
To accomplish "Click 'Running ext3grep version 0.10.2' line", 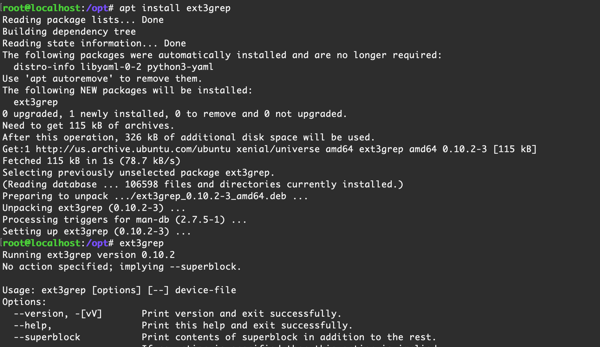I will coord(89,255).
